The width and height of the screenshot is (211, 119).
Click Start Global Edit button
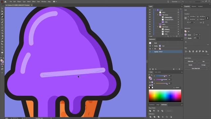(x=196, y=68)
